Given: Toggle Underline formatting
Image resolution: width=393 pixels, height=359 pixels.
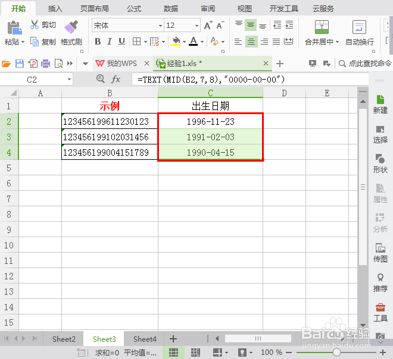Looking at the screenshot, I should (121, 41).
